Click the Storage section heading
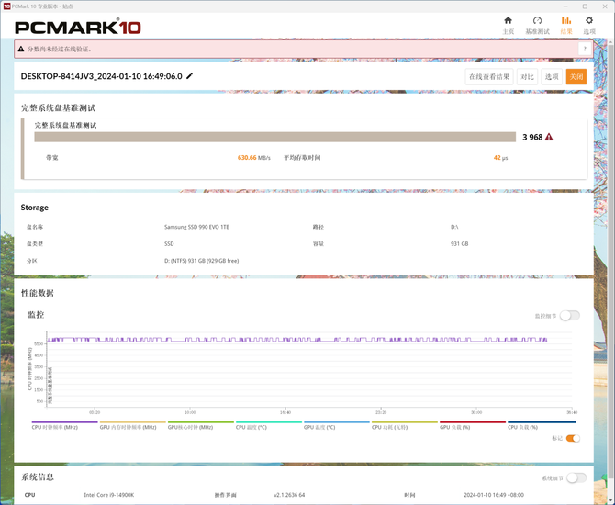Viewport: 615px width, 505px height. pos(35,208)
